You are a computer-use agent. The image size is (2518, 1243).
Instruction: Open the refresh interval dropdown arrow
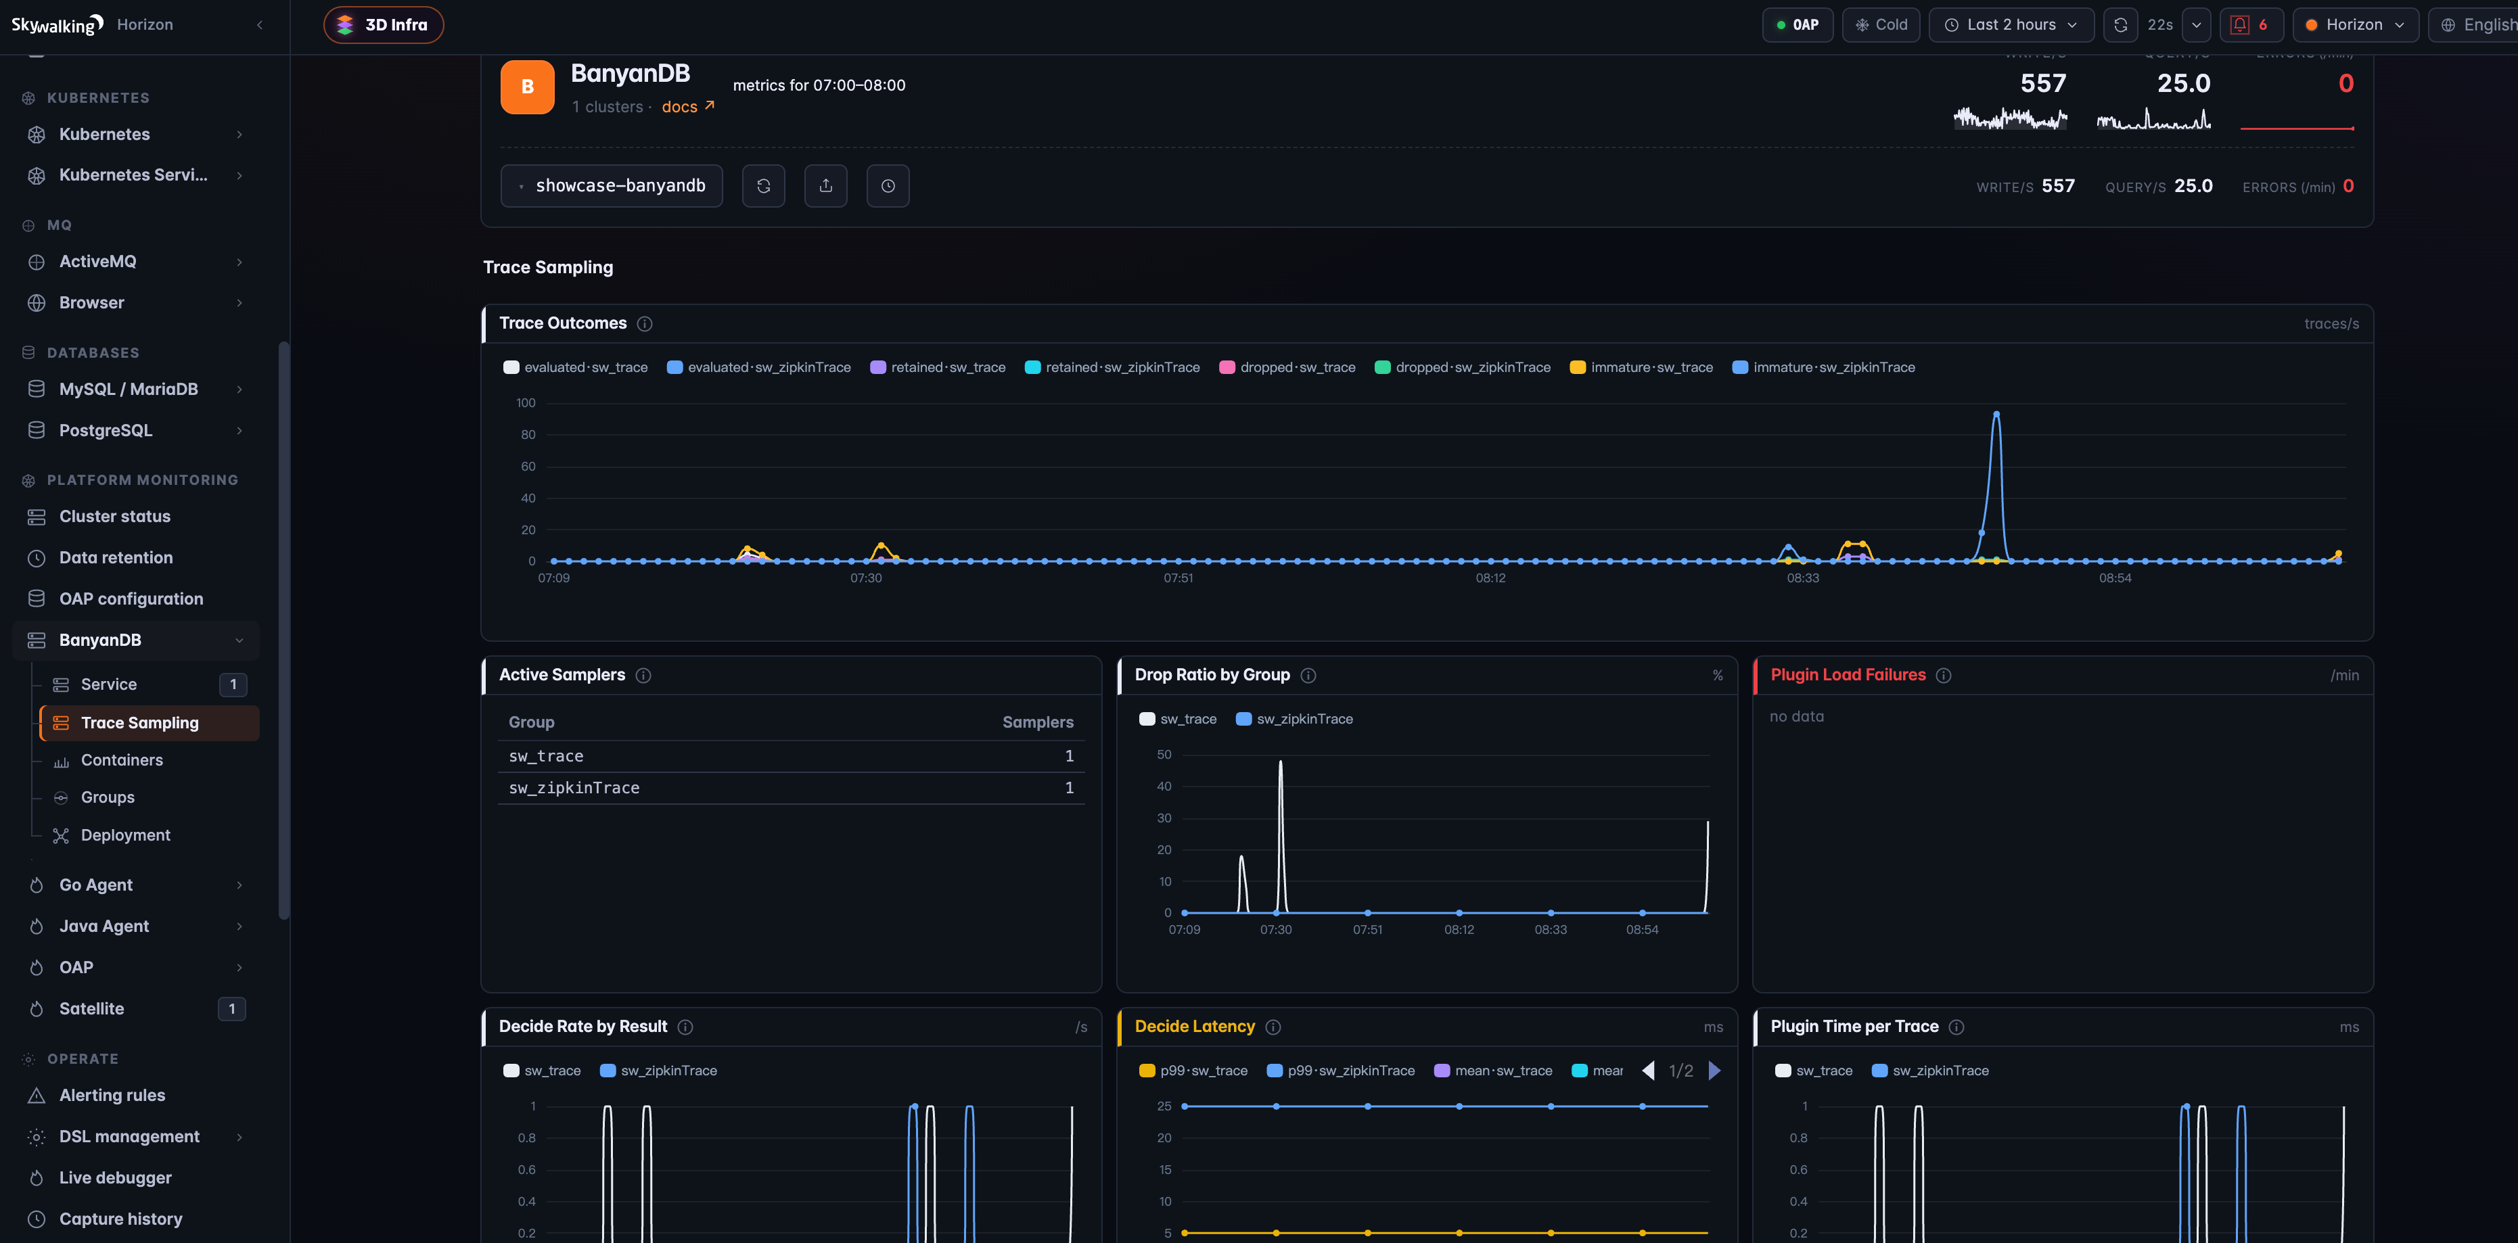click(2197, 24)
